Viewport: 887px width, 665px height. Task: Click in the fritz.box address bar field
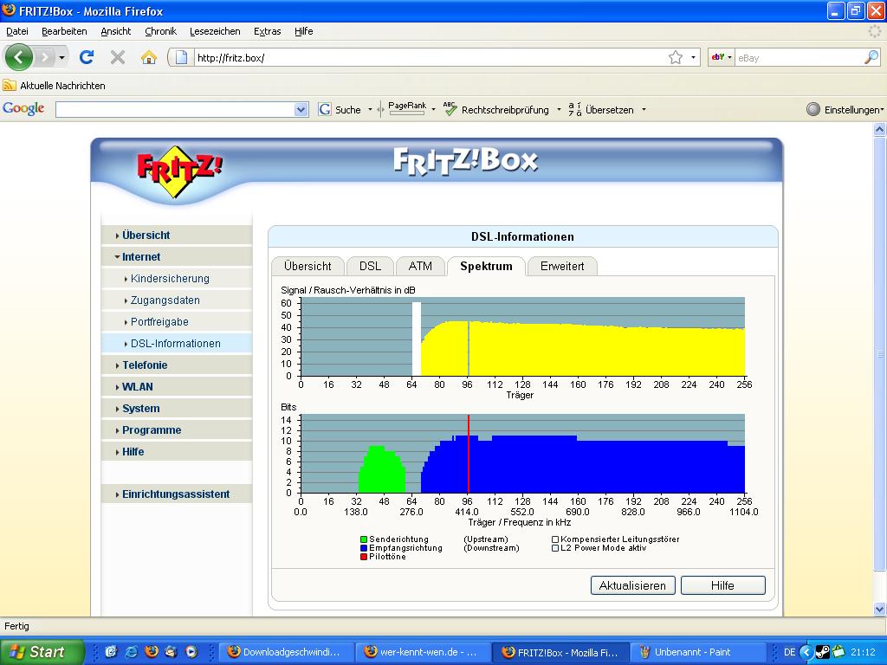coord(430,57)
